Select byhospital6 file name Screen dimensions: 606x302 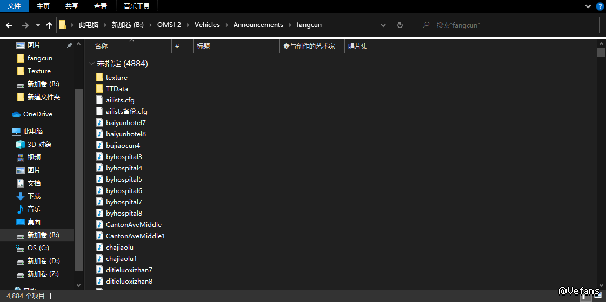pyautogui.click(x=124, y=190)
